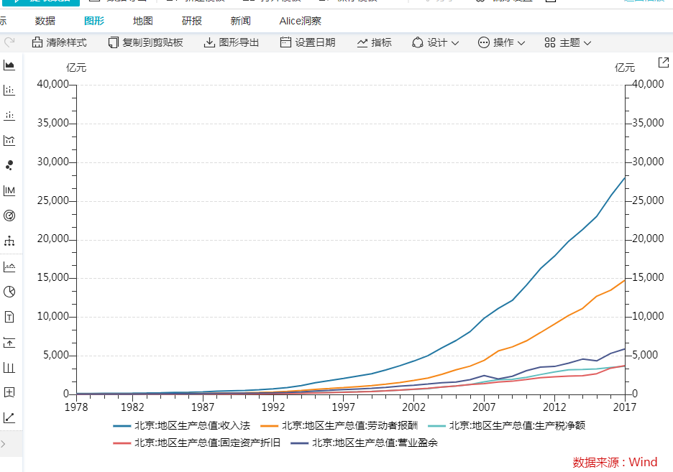This screenshot has width=673, height=472.
Task: Go to the 研报 tab
Action: [192, 21]
